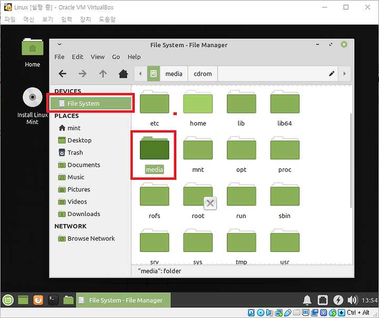This screenshot has width=379, height=318.
Task: Select the rofs folder icon
Action: click(x=154, y=194)
